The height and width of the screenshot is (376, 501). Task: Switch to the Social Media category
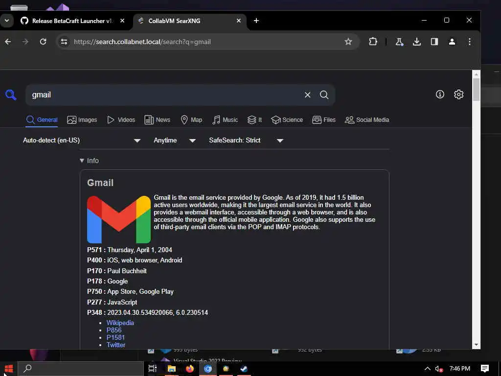[x=367, y=120]
